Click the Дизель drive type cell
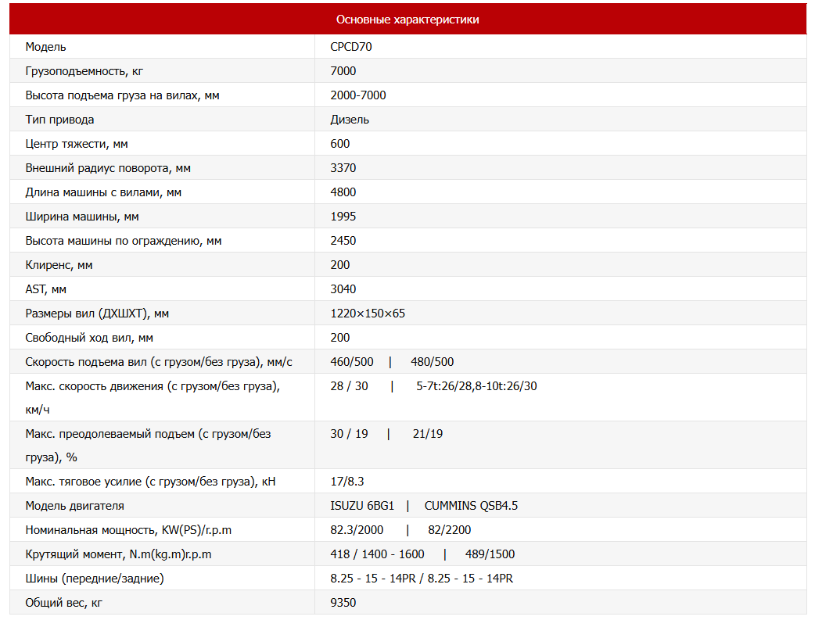 tap(350, 120)
